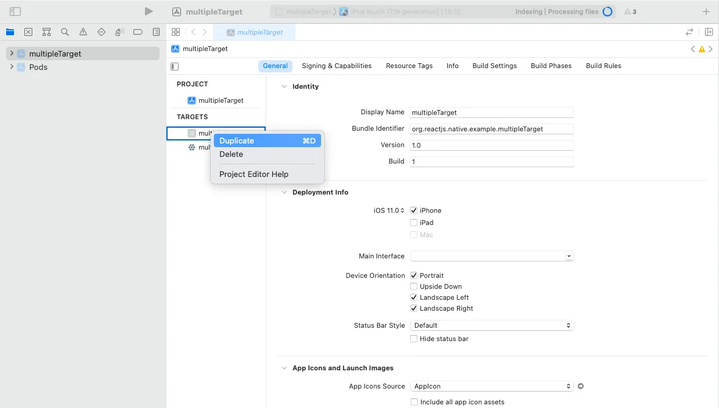Open the debug navigator icon
This screenshot has width=719, height=408.
click(119, 32)
